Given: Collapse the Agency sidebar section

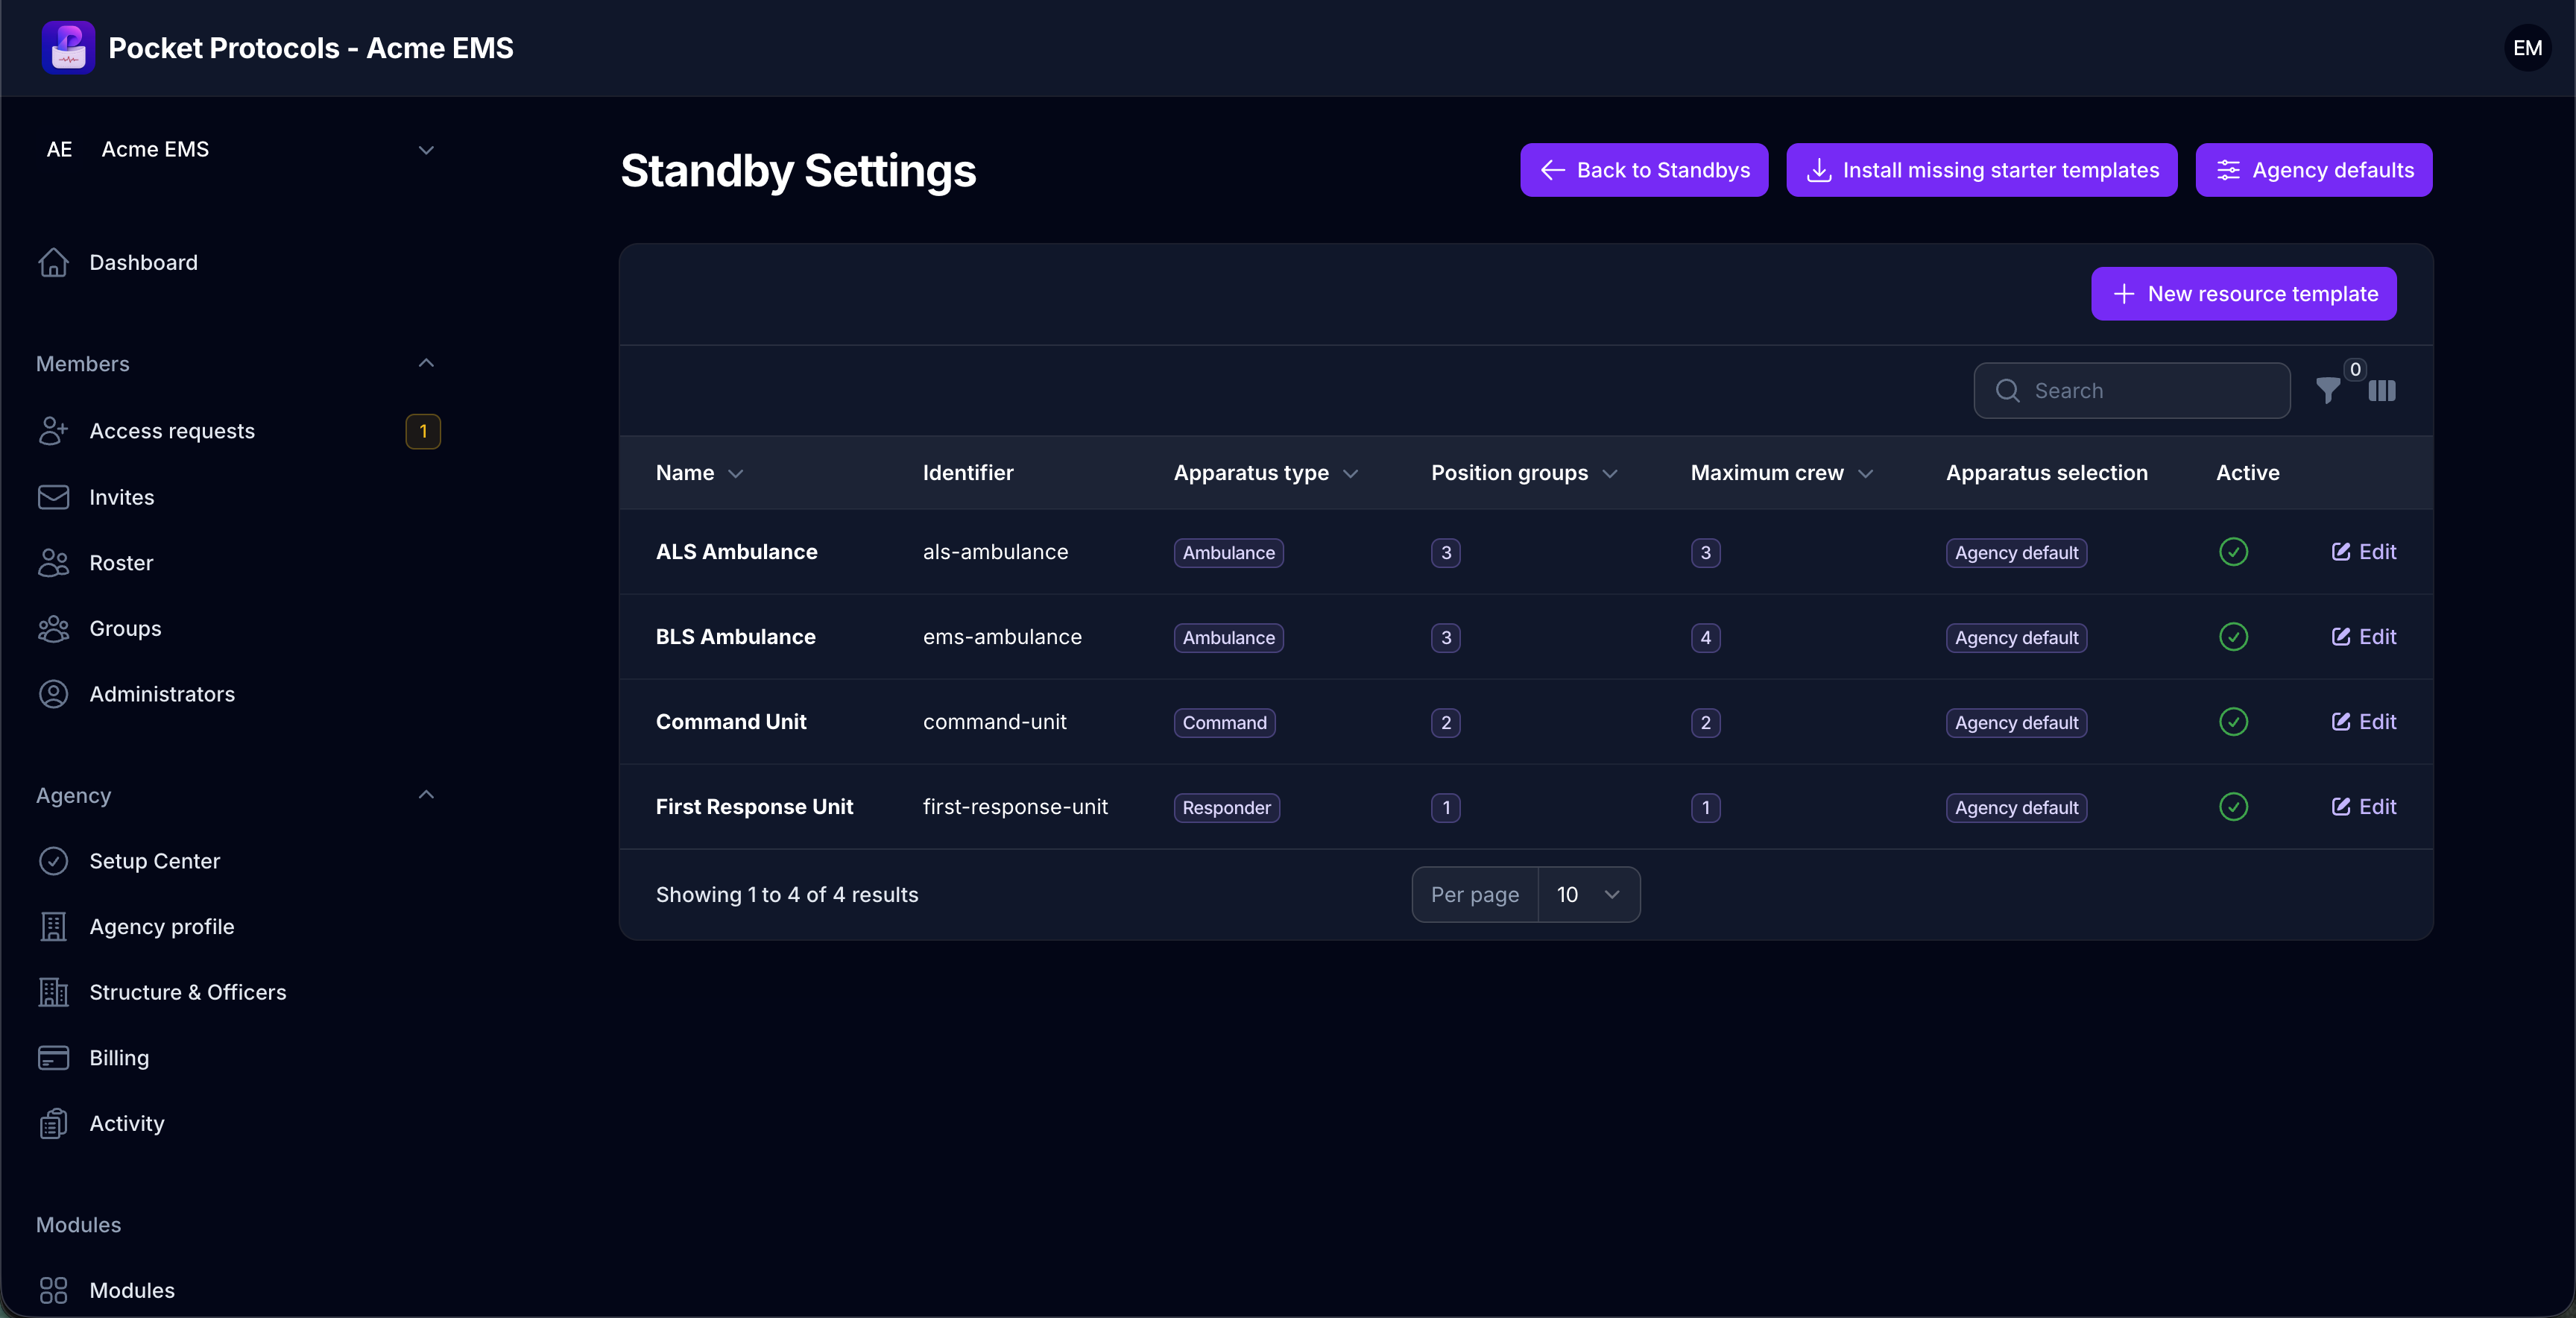Looking at the screenshot, I should [x=426, y=795].
